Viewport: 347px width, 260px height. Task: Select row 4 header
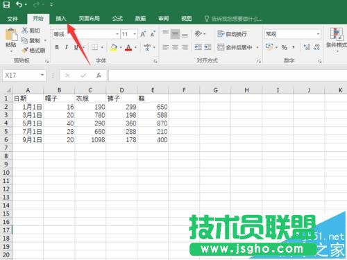6,123
